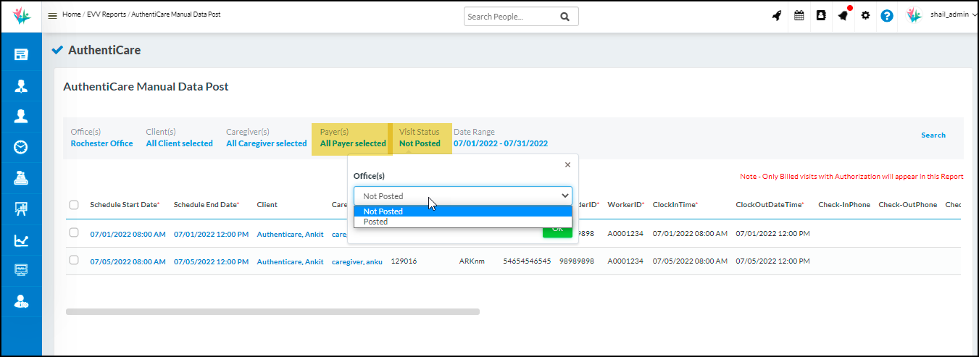The width and height of the screenshot is (979, 357).
Task: Click the blue help question mark icon
Action: coord(887,15)
